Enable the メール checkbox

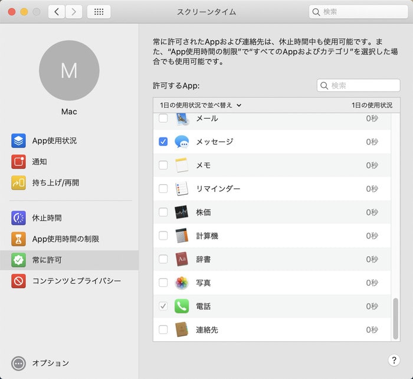pos(163,119)
